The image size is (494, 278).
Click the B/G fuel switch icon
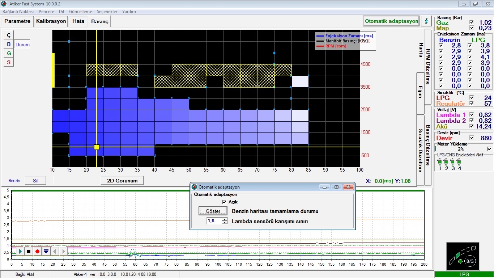[x=470, y=261]
